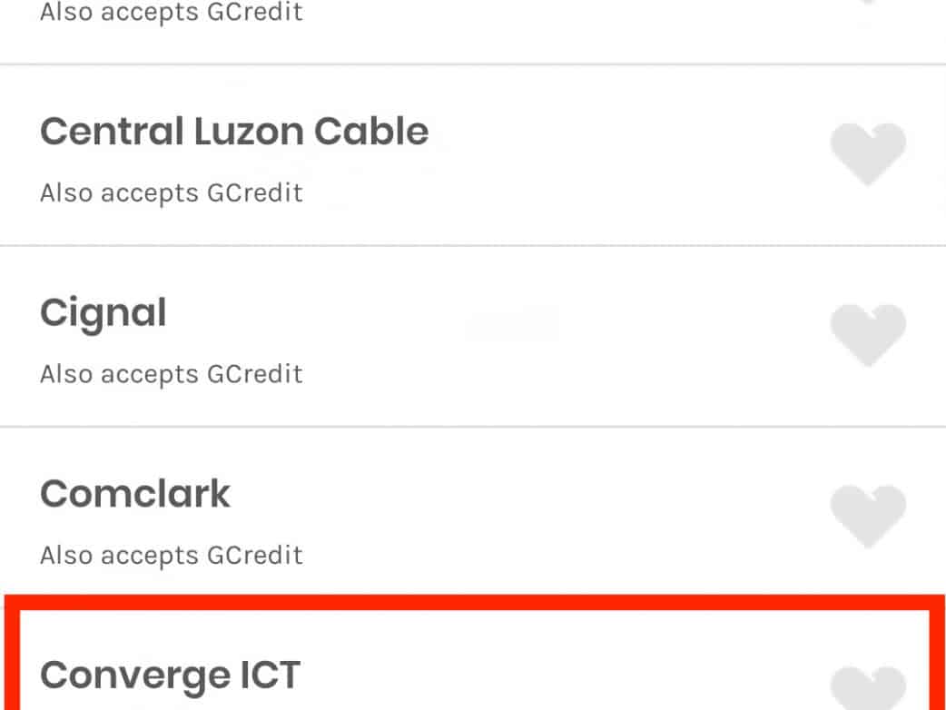Tap 'Also accepts GCredit' under Central Luzon Cable
The width and height of the screenshot is (946, 710).
172,192
